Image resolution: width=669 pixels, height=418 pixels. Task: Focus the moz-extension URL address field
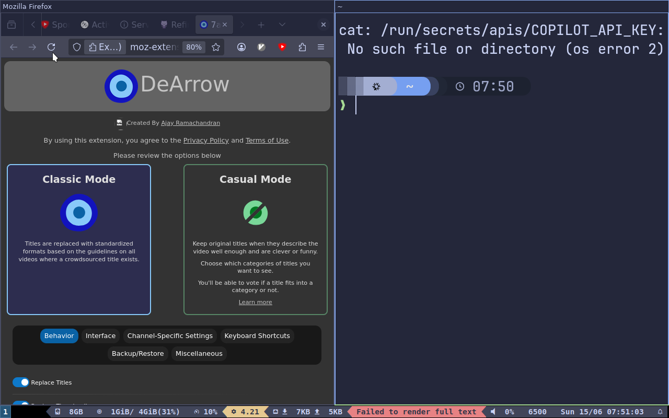pyautogui.click(x=154, y=47)
